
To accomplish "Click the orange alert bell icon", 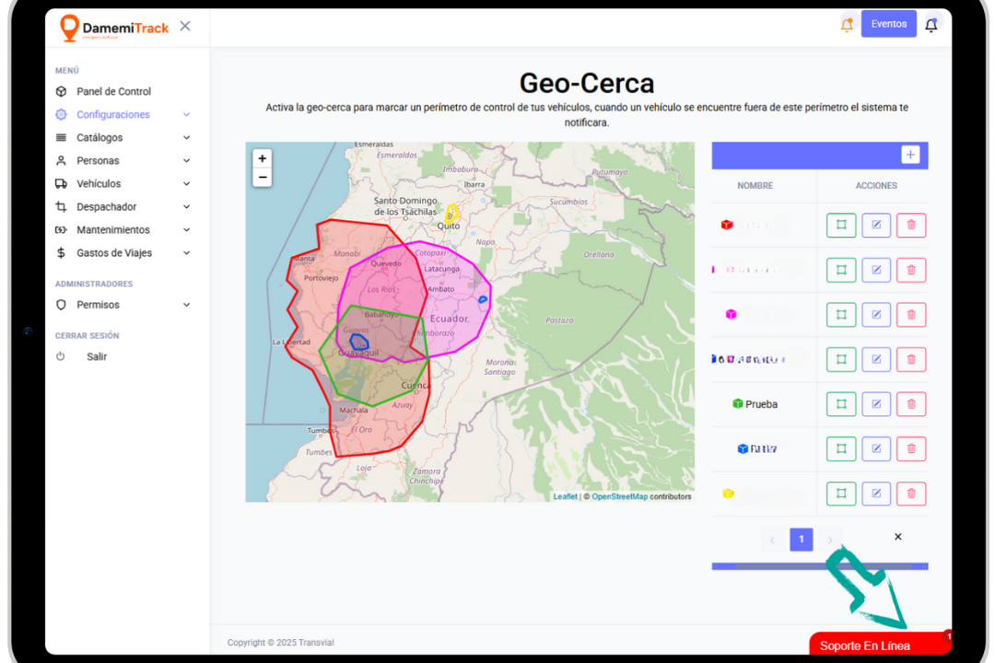I will (x=847, y=25).
